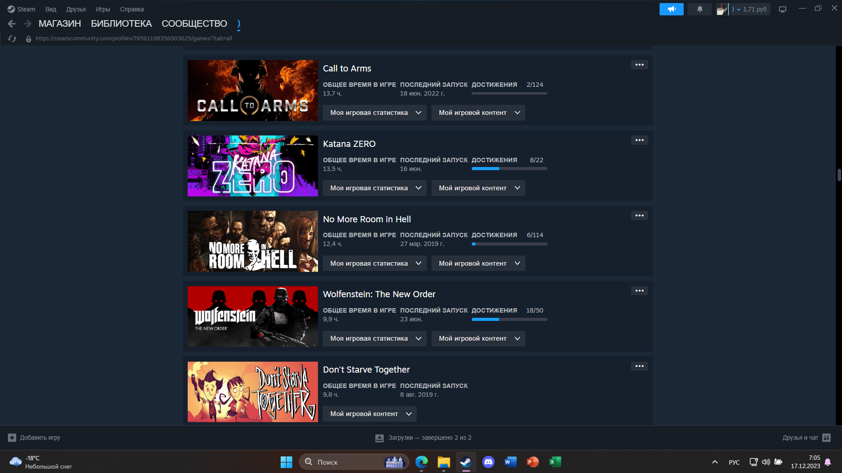Click the Call to Arms cover thumbnail

[x=253, y=90]
